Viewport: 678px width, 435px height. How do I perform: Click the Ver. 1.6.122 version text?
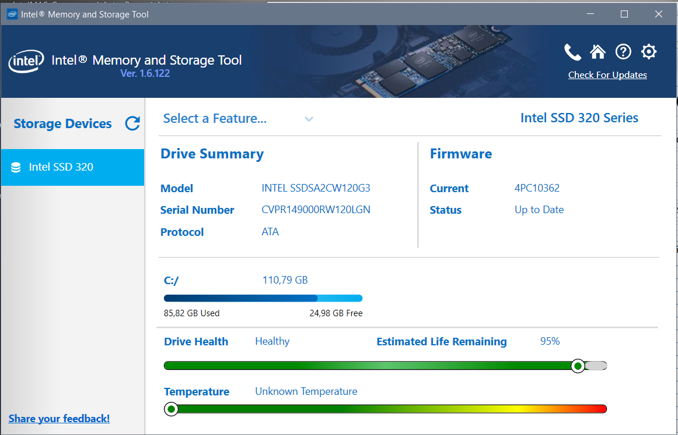tap(145, 73)
